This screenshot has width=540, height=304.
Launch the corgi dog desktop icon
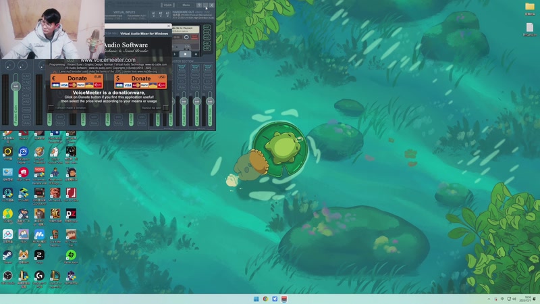click(x=24, y=255)
